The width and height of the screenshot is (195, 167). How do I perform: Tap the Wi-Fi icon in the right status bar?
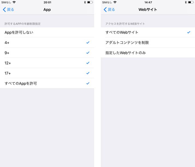point(115,2)
